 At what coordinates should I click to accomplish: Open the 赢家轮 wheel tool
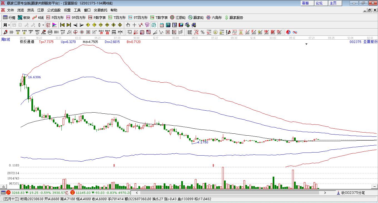click(196, 17)
